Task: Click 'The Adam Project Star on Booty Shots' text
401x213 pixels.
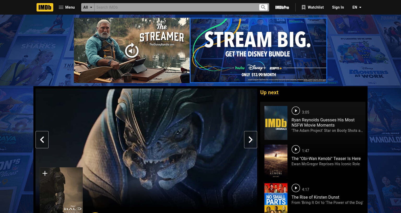Action: [327, 131]
